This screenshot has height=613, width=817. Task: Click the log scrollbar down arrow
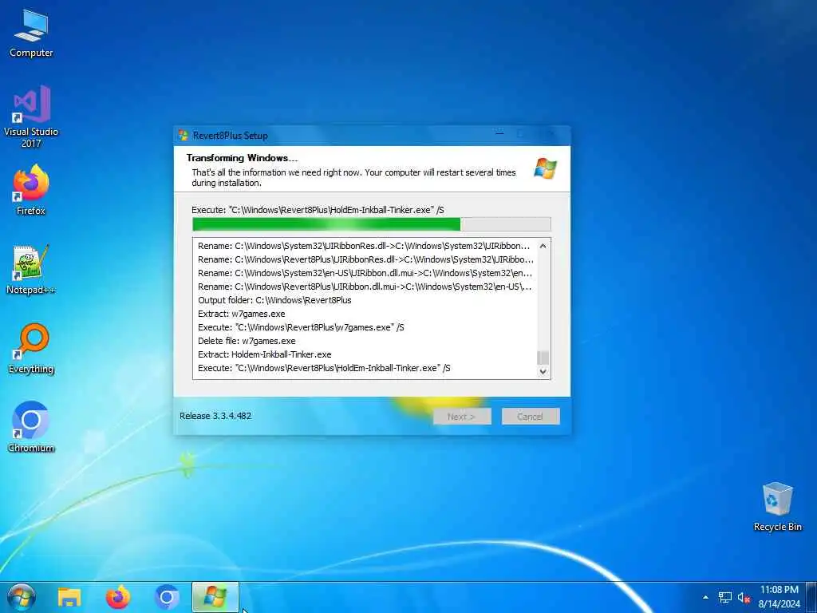tap(543, 372)
